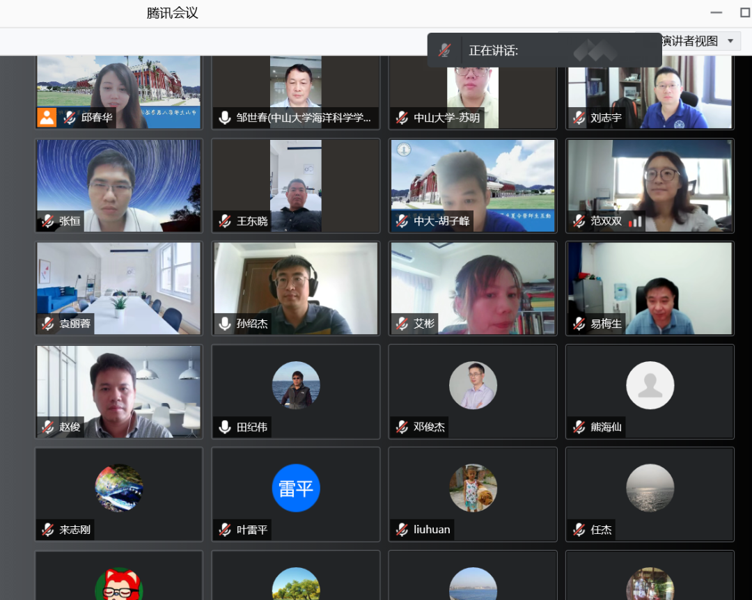The height and width of the screenshot is (600, 752).
Task: Click the active microphone icon for 孙绍杰
Action: point(224,324)
